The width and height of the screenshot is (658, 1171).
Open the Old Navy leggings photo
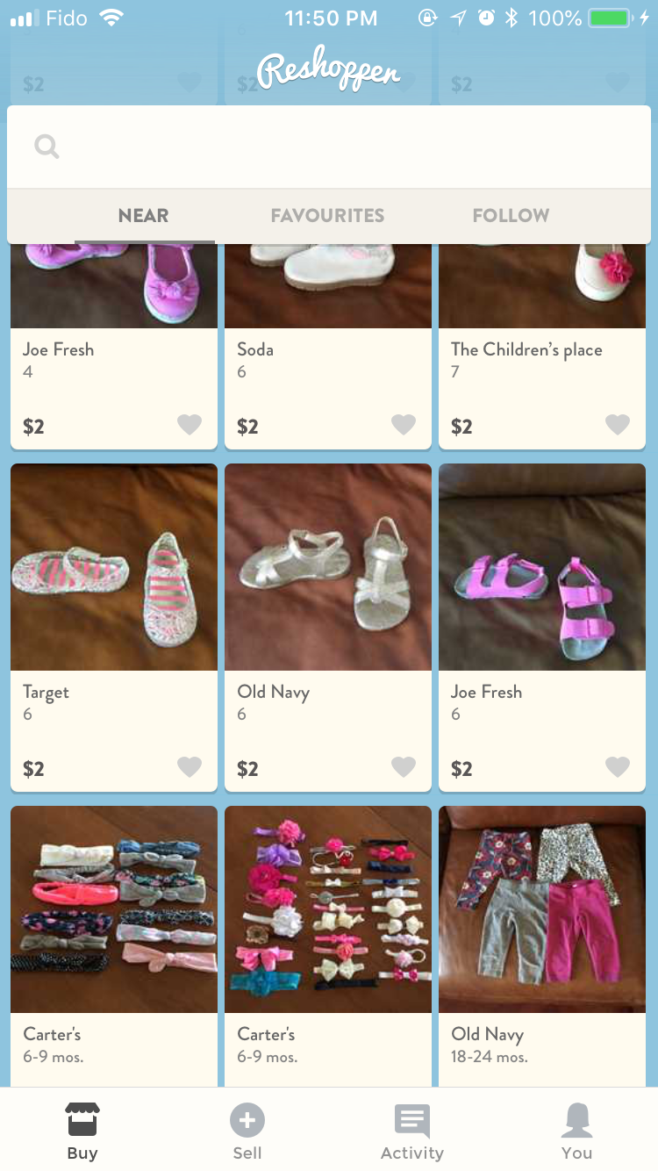pos(542,909)
